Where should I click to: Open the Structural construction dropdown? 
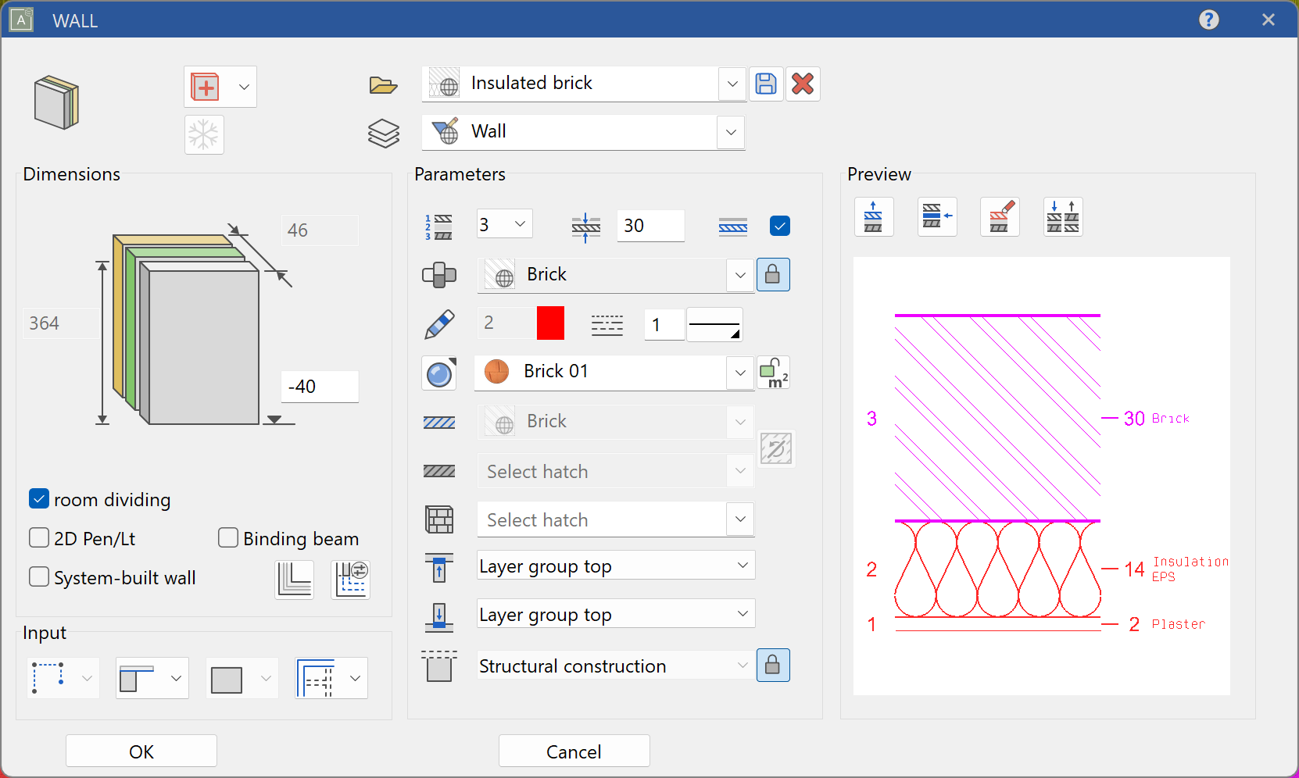pyautogui.click(x=616, y=666)
